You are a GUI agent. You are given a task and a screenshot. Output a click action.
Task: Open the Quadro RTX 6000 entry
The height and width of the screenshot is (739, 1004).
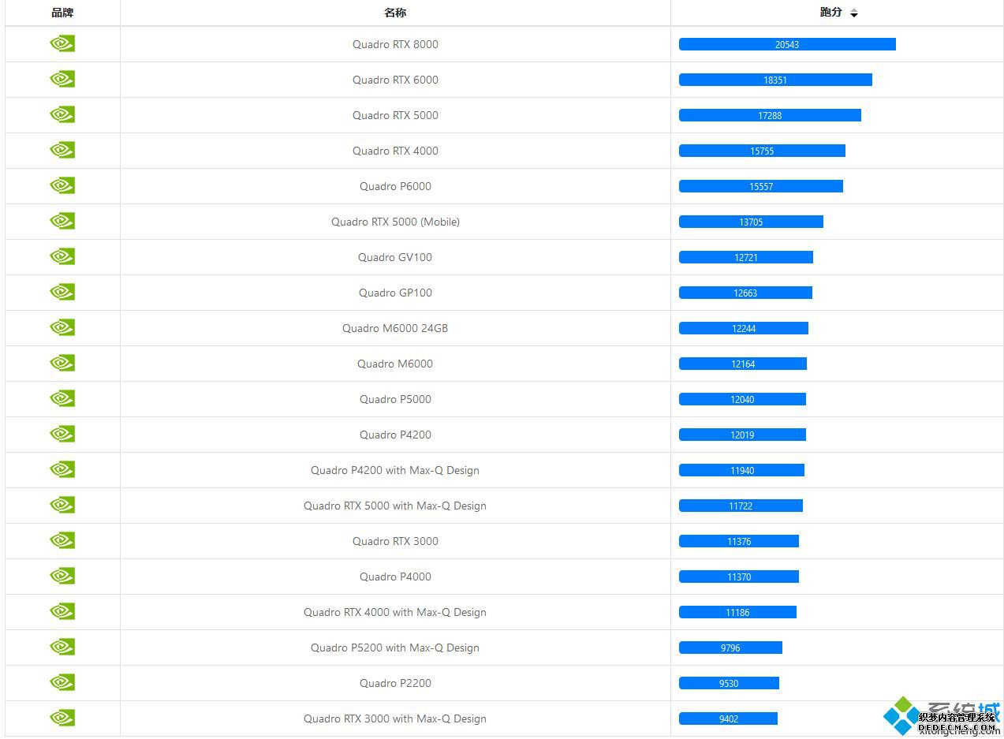395,80
